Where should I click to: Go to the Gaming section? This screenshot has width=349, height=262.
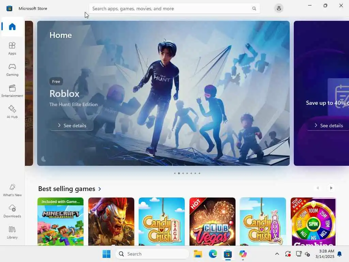pos(12,70)
